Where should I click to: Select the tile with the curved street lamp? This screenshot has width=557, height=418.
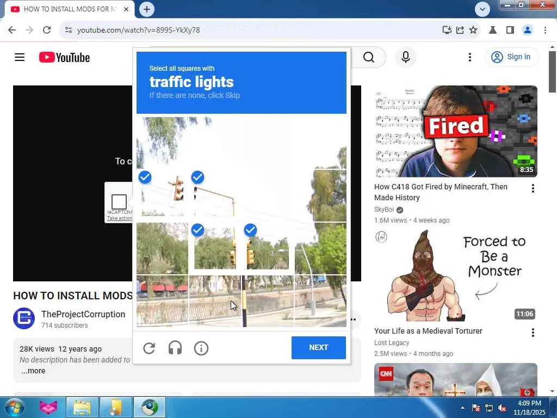(320, 248)
